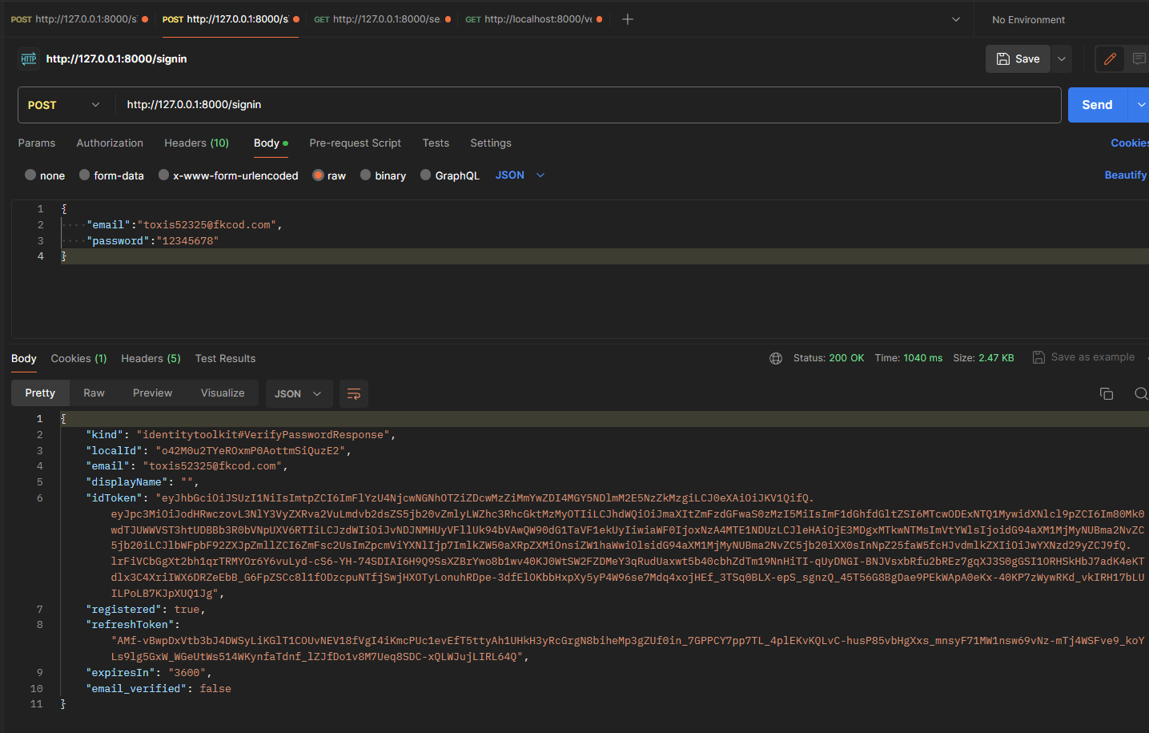Viewport: 1149px width, 733px height.
Task: Select the GraphQL radio option
Action: coord(426,175)
